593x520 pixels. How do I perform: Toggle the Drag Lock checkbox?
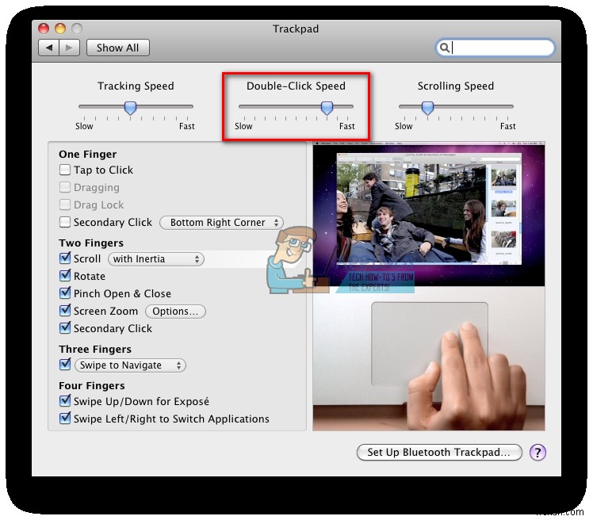point(65,205)
